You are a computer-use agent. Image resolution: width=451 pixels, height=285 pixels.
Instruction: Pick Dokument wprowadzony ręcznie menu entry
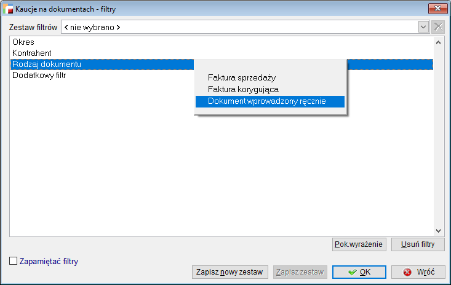[x=266, y=101]
